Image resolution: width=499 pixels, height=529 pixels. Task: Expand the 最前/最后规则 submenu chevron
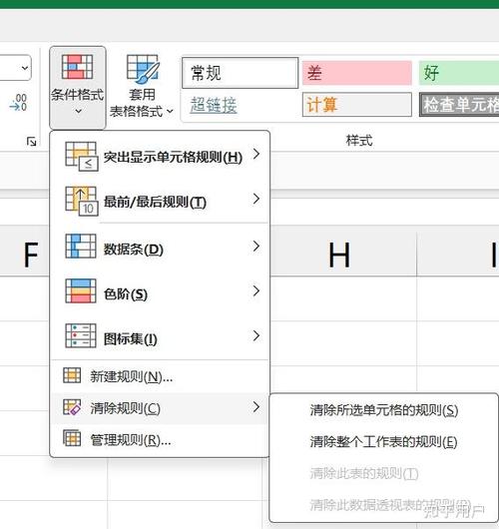(x=256, y=199)
